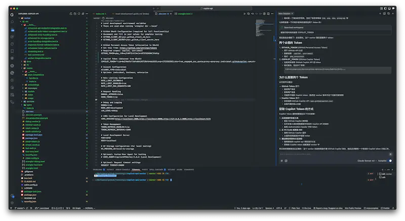Refresh the Explorer file tree

79,14
